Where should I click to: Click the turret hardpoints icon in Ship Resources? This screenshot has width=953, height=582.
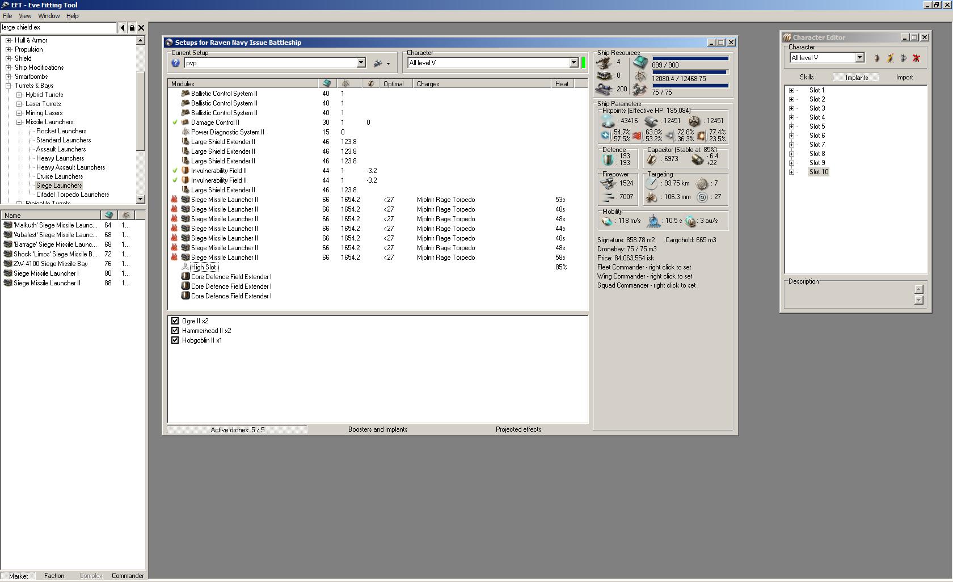click(604, 62)
